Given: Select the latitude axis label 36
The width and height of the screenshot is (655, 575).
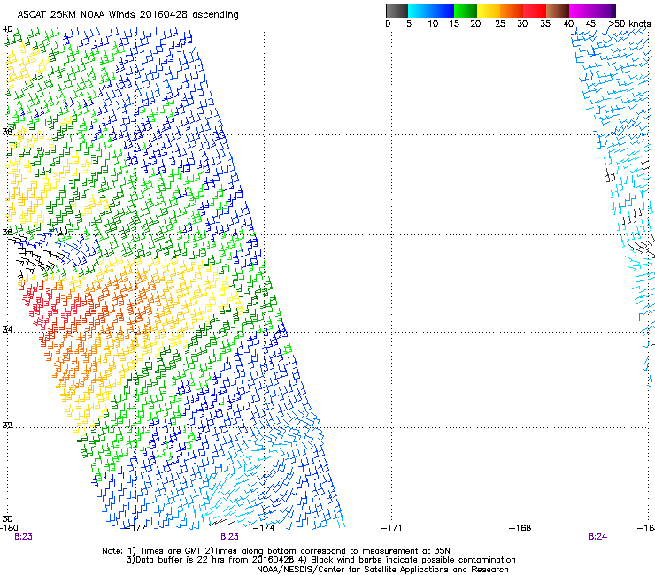Looking at the screenshot, I should (7, 232).
